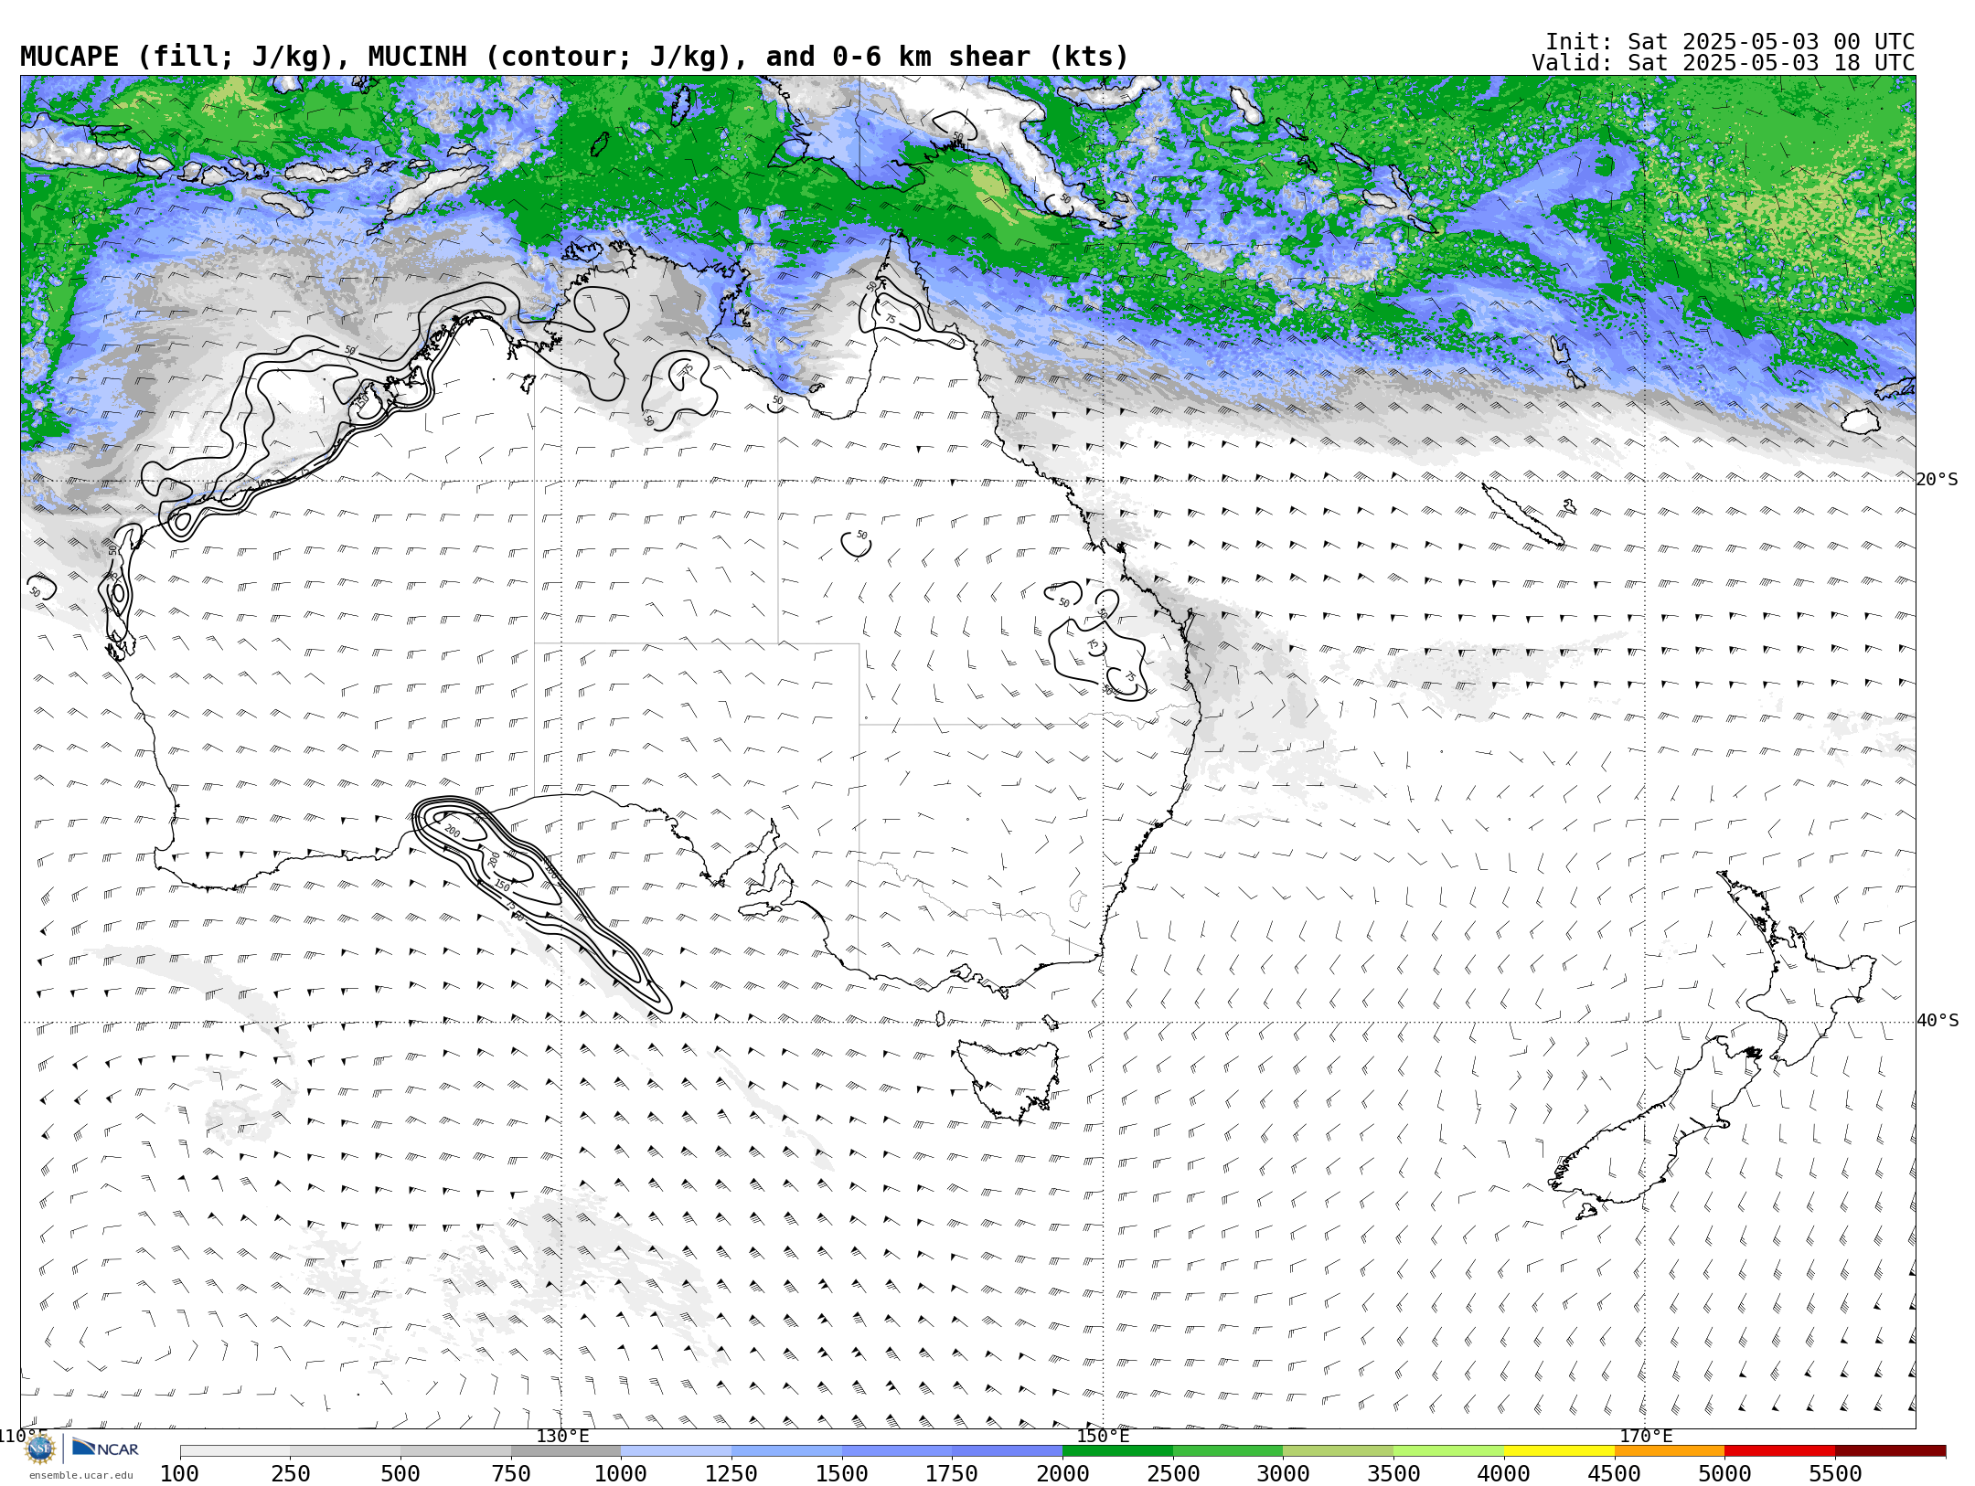Pick the periwinkle 1750-2000 swatch
The width and height of the screenshot is (1975, 1486).
pyautogui.click(x=1007, y=1450)
